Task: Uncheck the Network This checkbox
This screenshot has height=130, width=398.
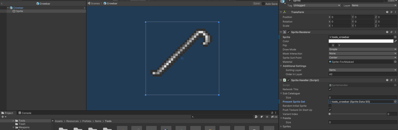Action: (330, 89)
